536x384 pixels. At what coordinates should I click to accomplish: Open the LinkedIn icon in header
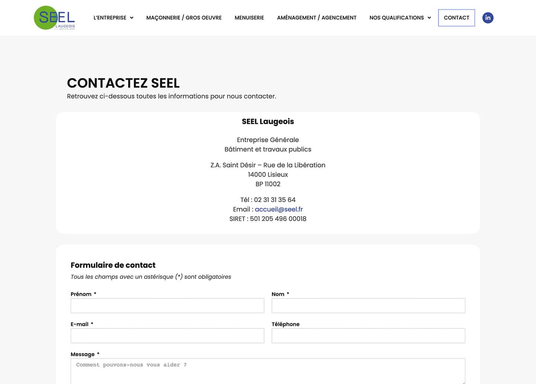(488, 18)
